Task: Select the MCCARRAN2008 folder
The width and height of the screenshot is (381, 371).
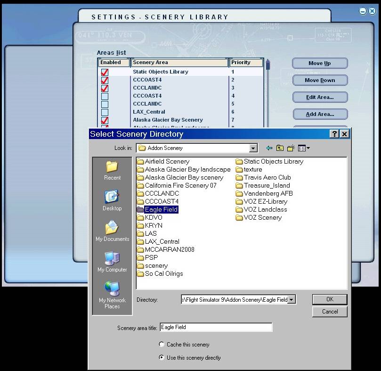Action: [x=169, y=249]
